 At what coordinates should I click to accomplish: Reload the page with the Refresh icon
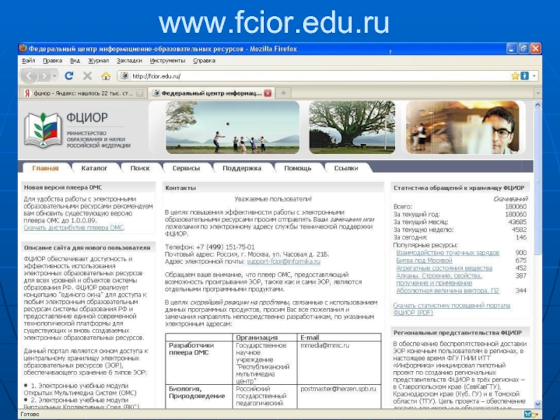pyautogui.click(x=69, y=76)
